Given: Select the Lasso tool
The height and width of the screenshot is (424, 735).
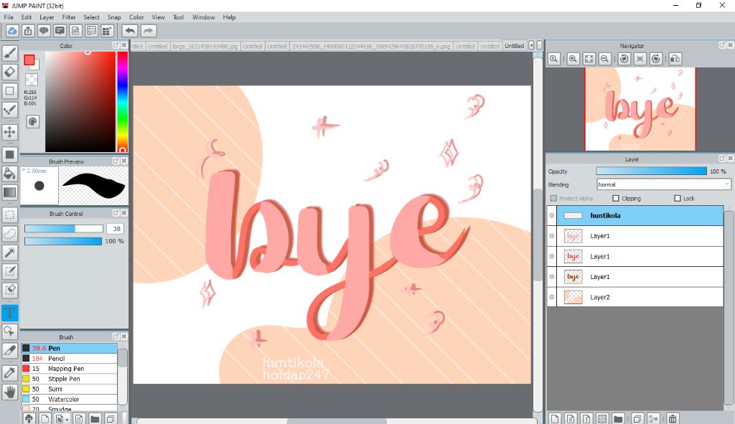Looking at the screenshot, I should pyautogui.click(x=10, y=233).
